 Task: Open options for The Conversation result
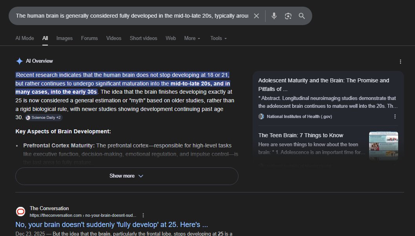[x=143, y=215]
